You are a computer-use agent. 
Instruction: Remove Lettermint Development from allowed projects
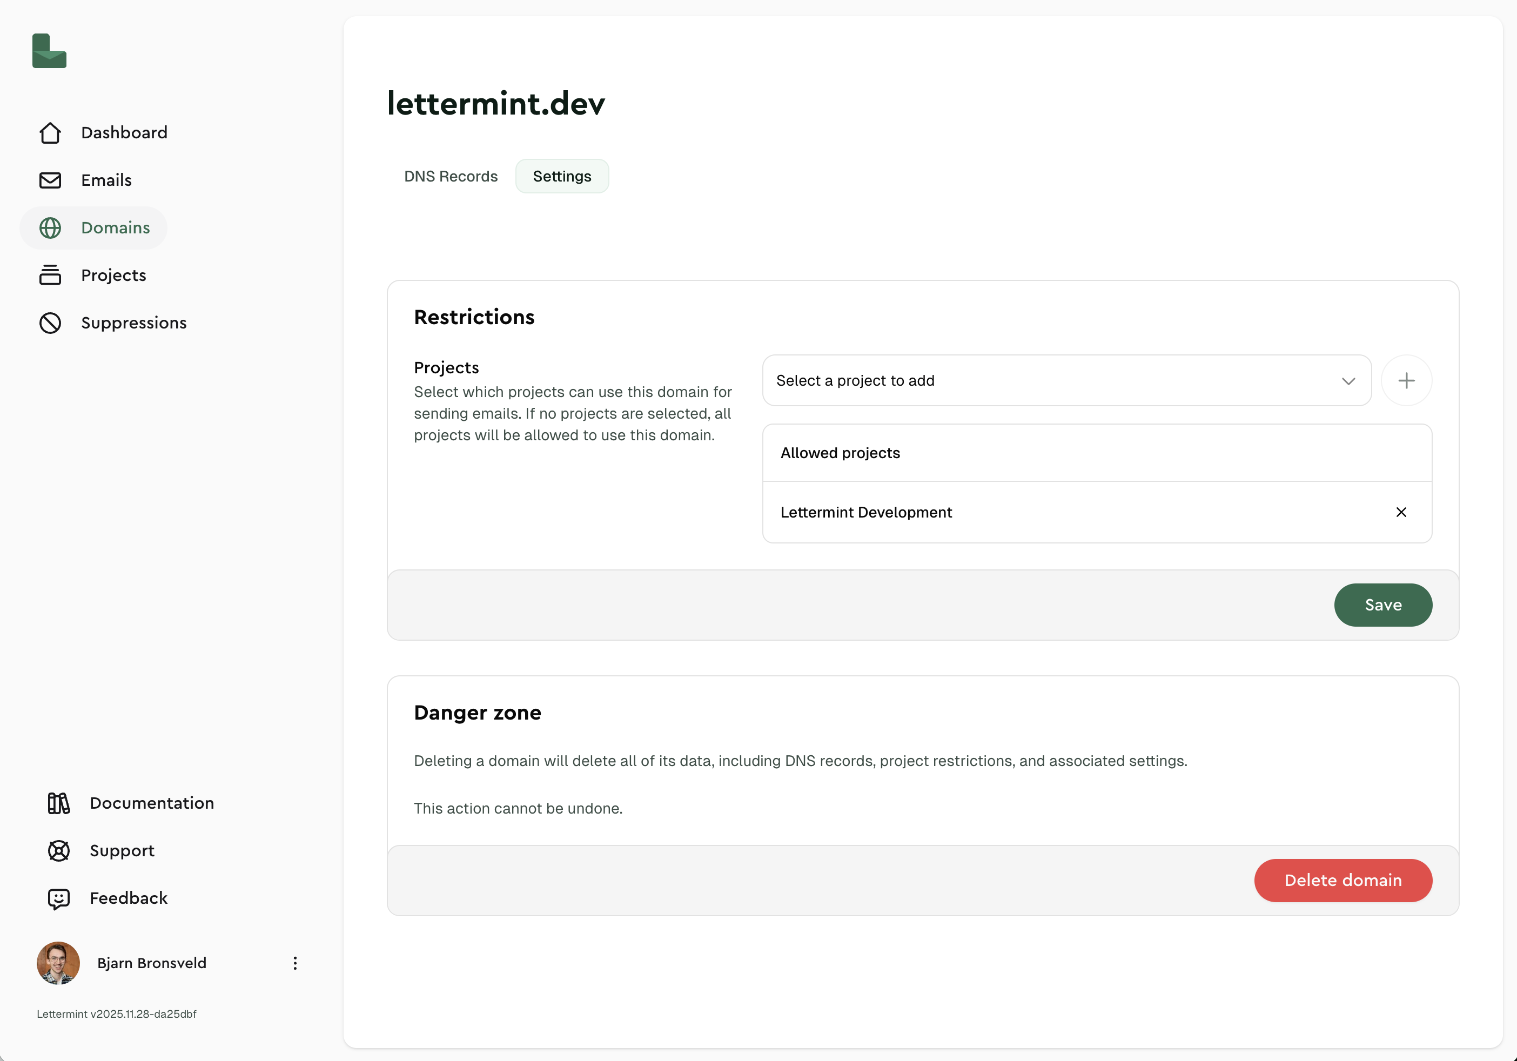[1401, 512]
